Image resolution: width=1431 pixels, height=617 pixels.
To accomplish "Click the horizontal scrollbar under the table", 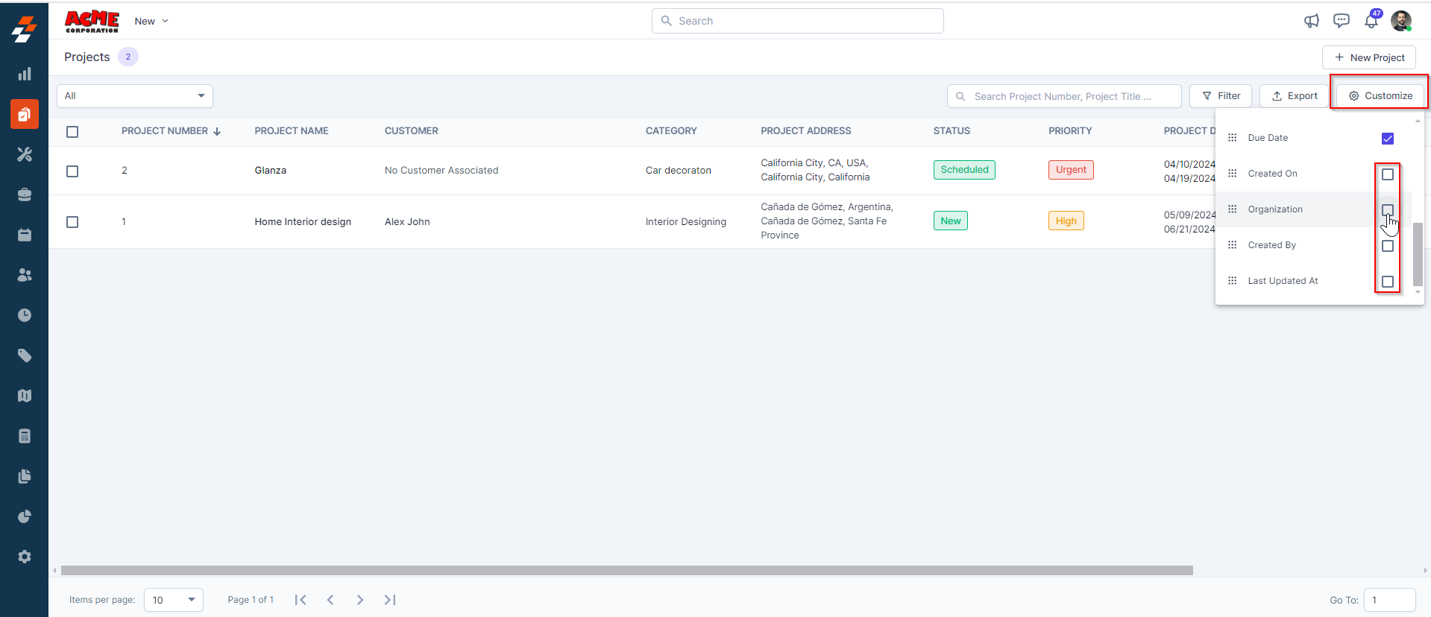I will click(626, 571).
